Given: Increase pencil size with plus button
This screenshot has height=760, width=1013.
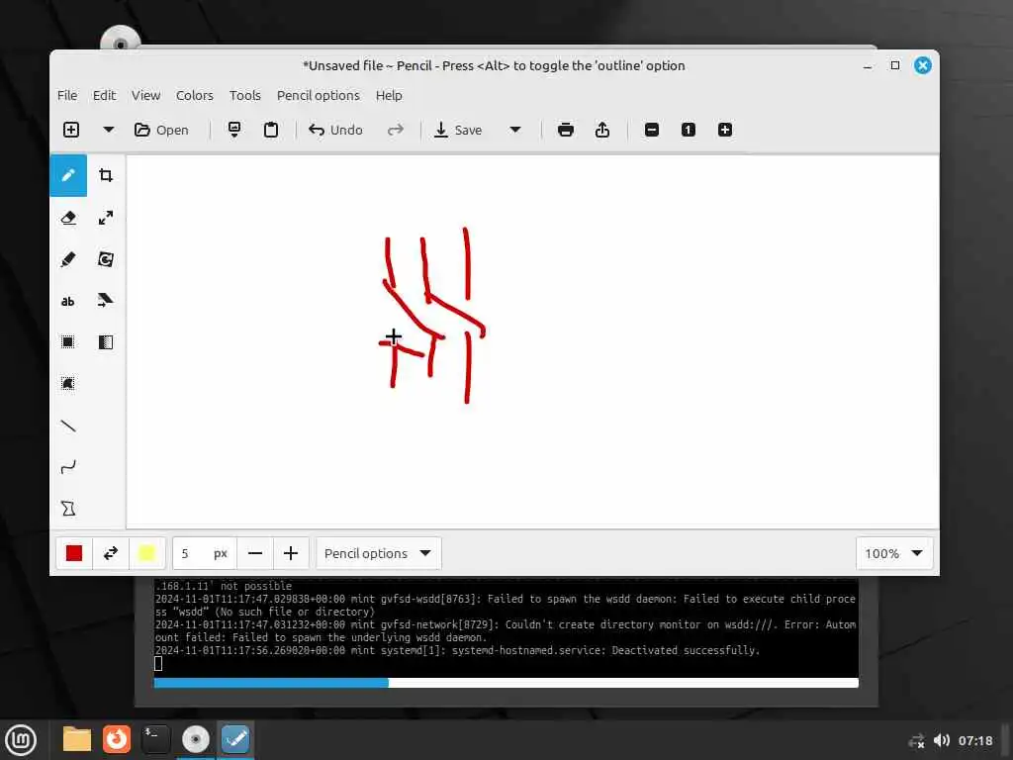Looking at the screenshot, I should (x=291, y=553).
